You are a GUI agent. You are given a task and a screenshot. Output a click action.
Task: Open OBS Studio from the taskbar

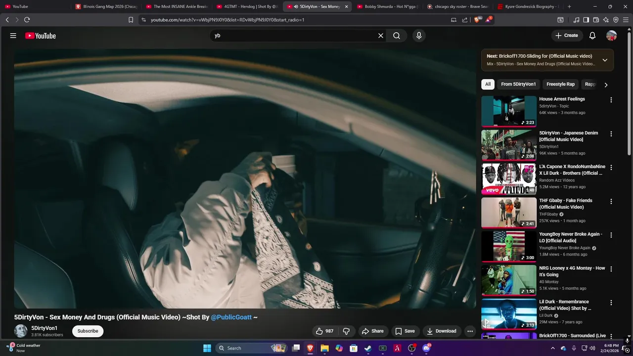click(x=411, y=348)
